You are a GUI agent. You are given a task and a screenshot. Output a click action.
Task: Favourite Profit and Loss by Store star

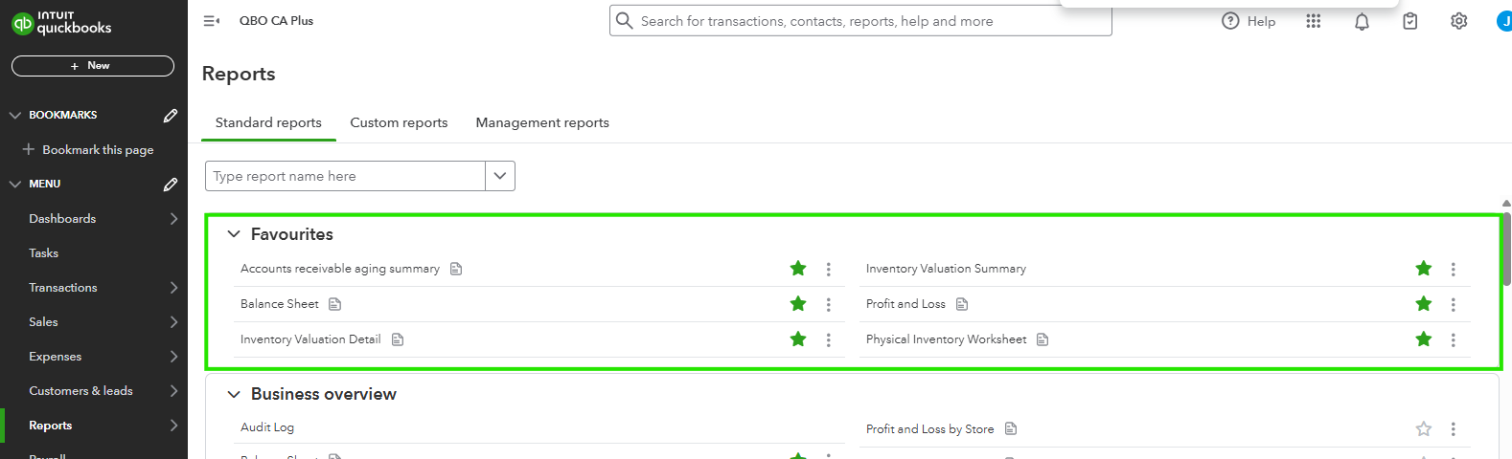pyautogui.click(x=1424, y=429)
